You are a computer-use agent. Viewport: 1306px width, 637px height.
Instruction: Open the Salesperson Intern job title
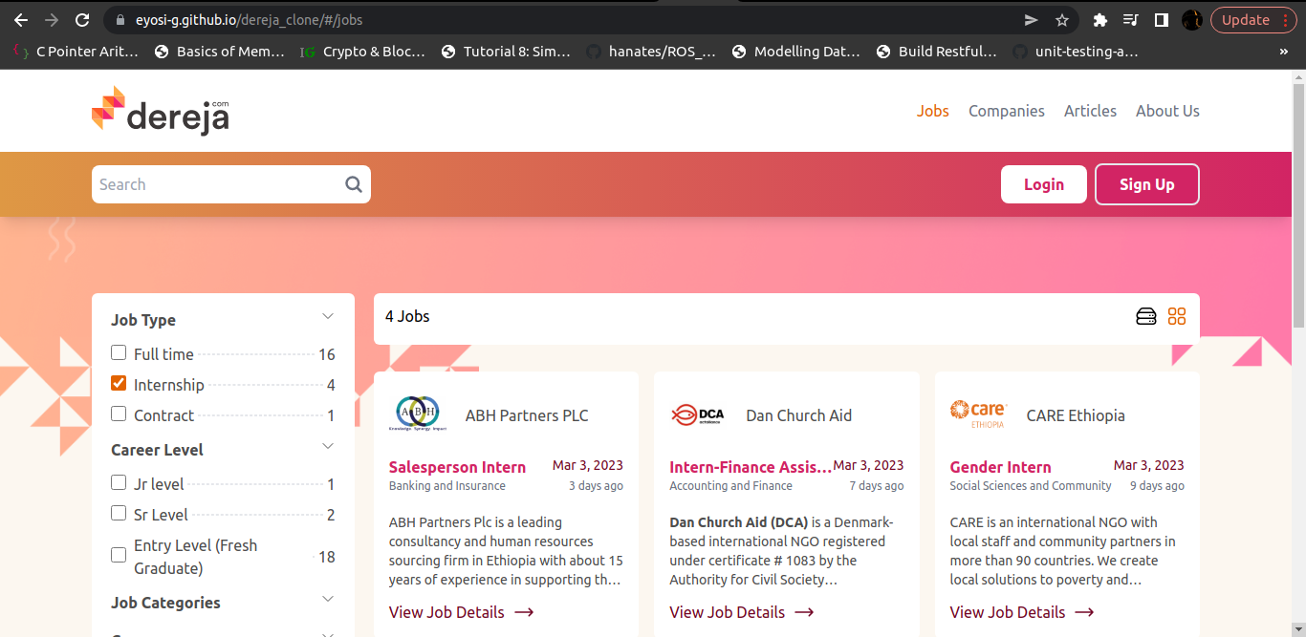click(x=457, y=467)
